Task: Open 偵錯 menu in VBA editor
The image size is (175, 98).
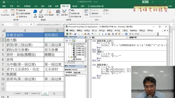Action: pos(110,30)
